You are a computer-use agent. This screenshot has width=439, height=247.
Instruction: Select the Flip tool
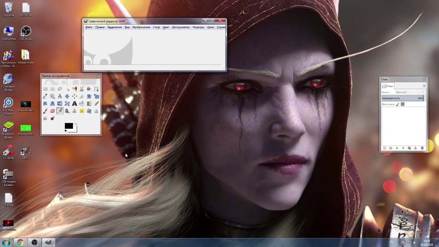[60, 104]
